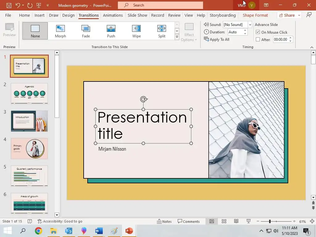The image size is (316, 237).
Task: Select the Morph transition icon
Action: pyautogui.click(x=60, y=31)
